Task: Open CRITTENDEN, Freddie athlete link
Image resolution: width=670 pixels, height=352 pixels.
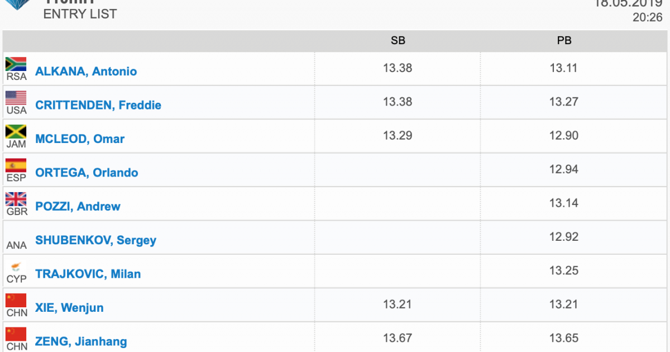Action: [98, 105]
